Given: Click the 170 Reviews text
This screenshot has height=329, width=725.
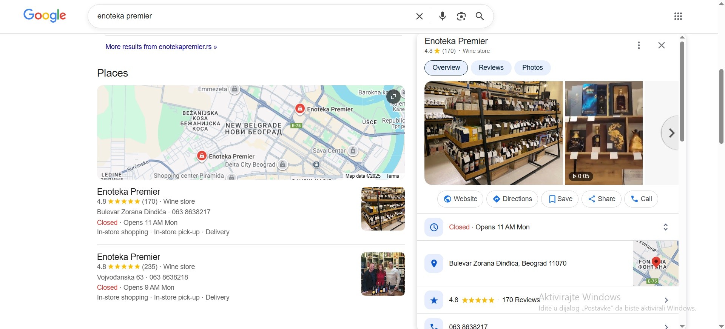Looking at the screenshot, I should pos(521,300).
